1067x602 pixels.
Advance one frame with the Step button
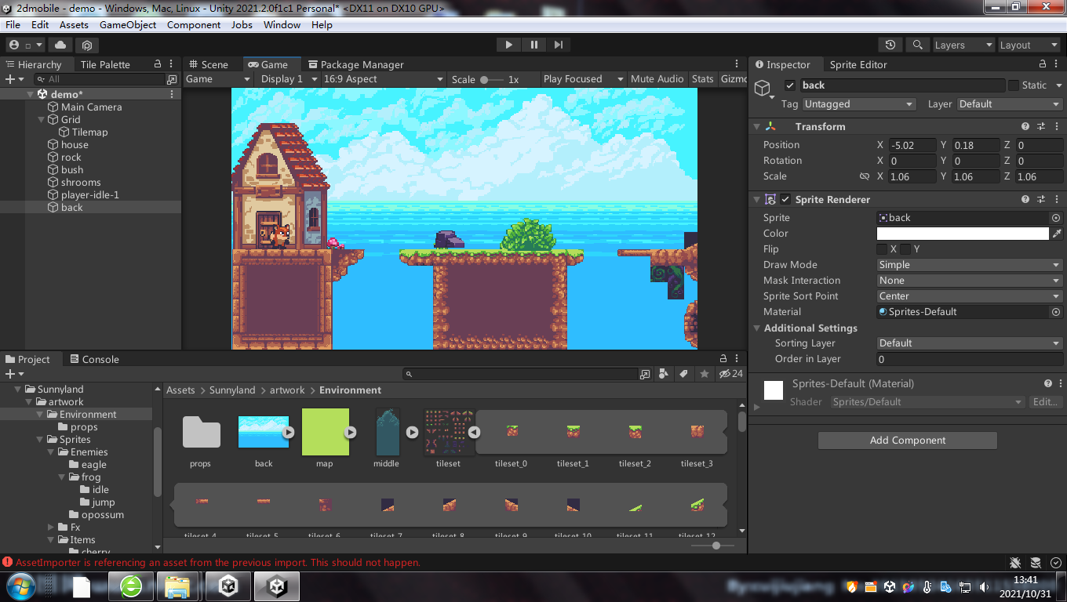(558, 45)
